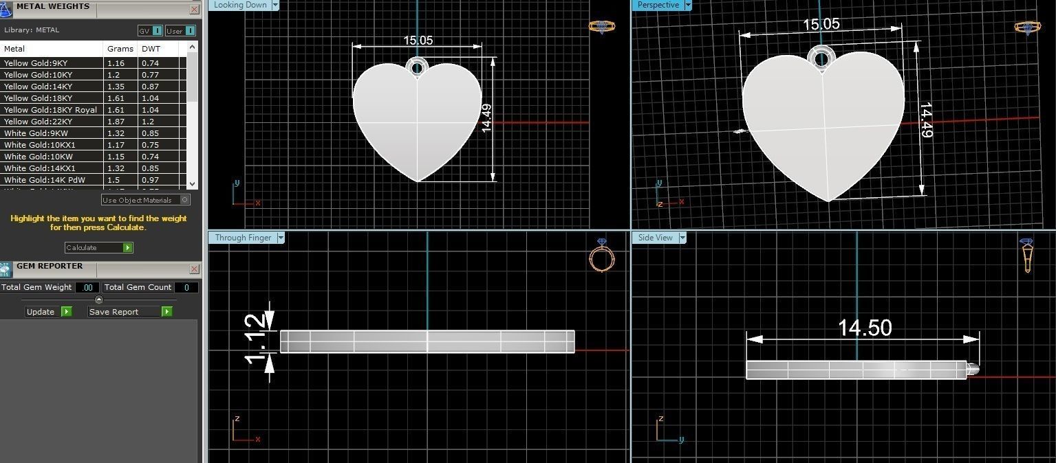The image size is (1056, 463).
Task: Click the heart pendant in Looking Down view
Action: 418,122
